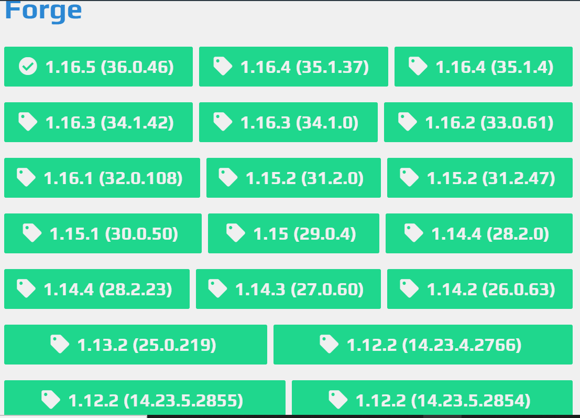This screenshot has height=418, width=580.
Task: Choose the 1.14.4 (28.2.23) version
Action: point(97,289)
